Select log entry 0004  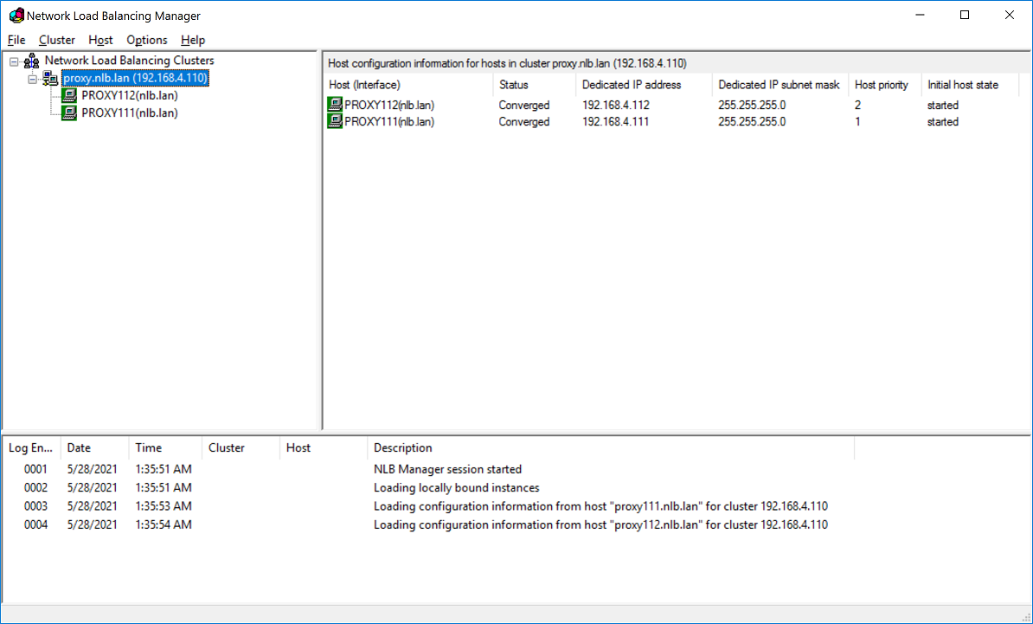pyautogui.click(x=36, y=524)
